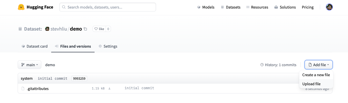Screen dimensions: 348x103
Task: Download the .gitattributes file via download icon
Action: tap(109, 88)
